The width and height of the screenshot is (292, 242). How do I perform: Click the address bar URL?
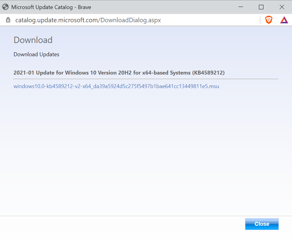click(x=88, y=20)
